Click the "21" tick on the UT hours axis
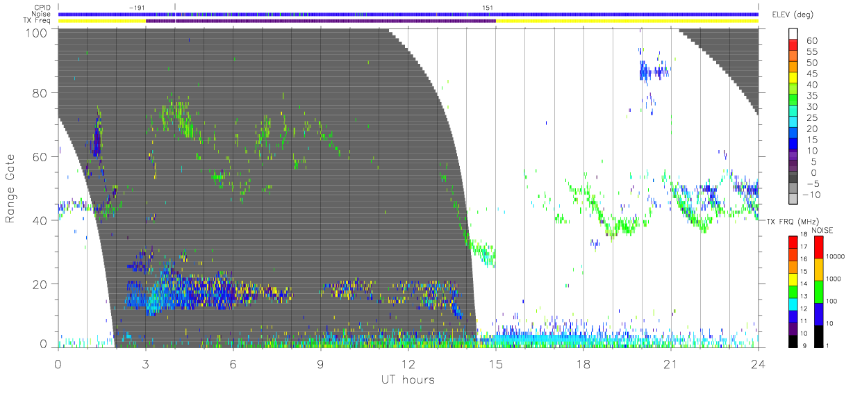Screen dimensions: 853x394 point(671,363)
